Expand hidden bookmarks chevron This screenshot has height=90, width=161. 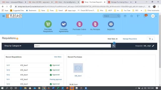click(x=141, y=10)
